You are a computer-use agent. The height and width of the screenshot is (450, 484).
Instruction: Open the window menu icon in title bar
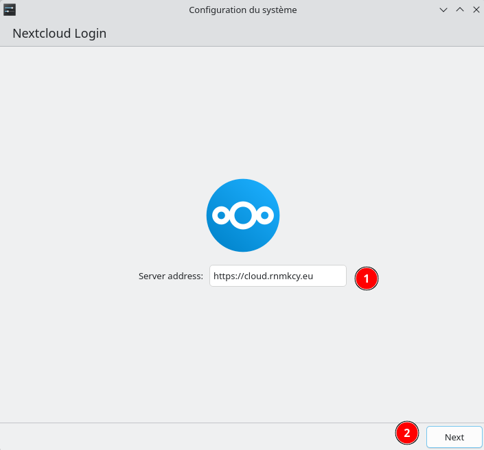[10, 10]
